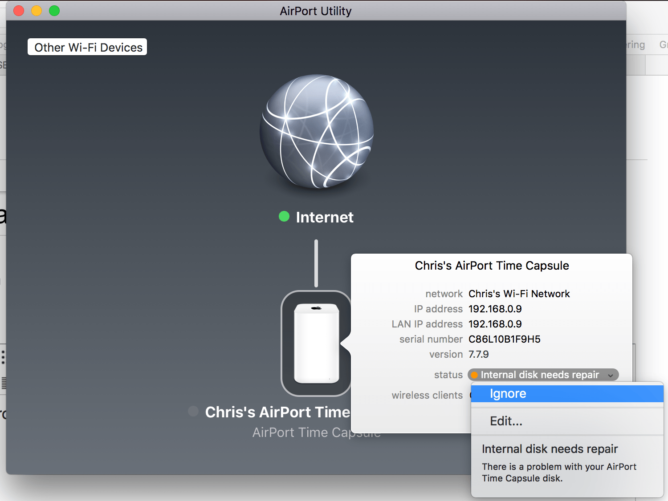The image size is (668, 501).
Task: Click the Internet label
Action: pyautogui.click(x=324, y=217)
